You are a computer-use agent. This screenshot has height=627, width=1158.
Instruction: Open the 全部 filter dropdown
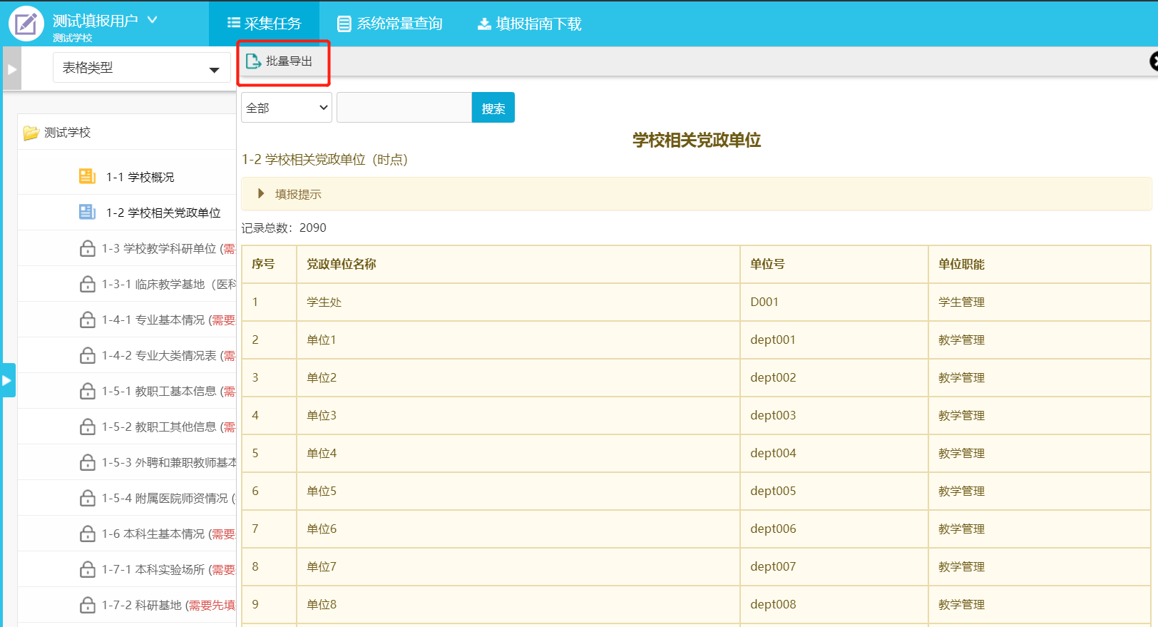[x=287, y=108]
